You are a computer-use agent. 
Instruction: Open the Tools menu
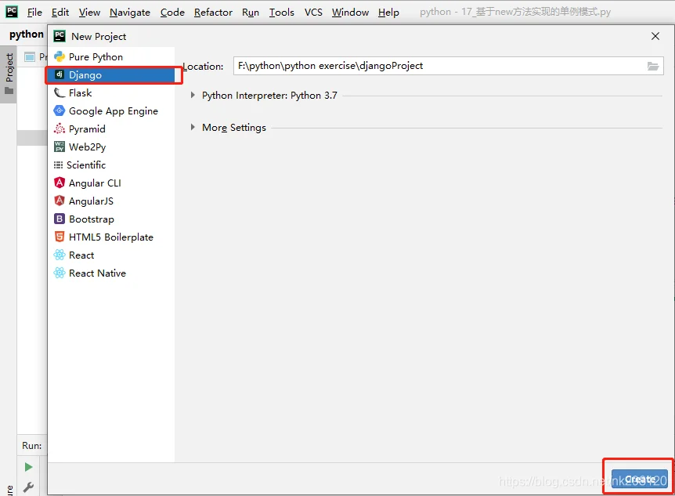click(x=282, y=13)
